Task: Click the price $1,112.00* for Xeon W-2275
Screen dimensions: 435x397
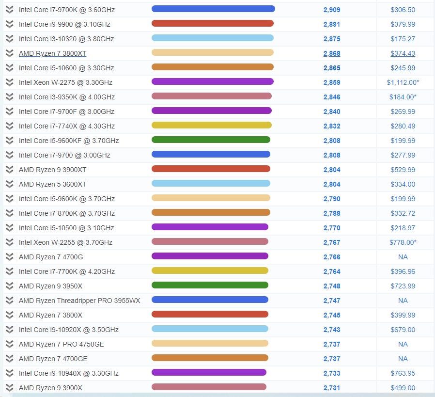Action: tap(403, 82)
